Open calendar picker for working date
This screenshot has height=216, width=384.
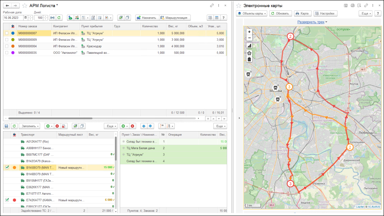[25, 18]
